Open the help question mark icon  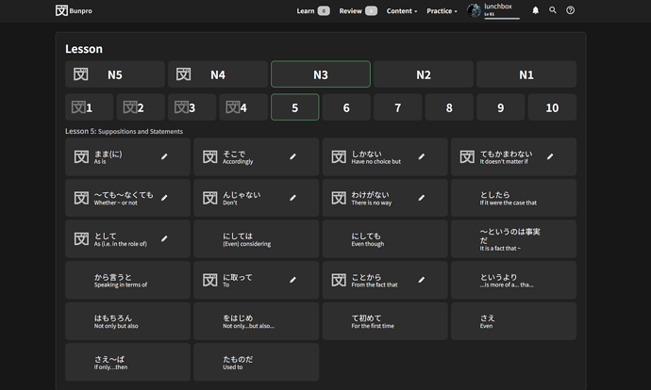pos(570,10)
